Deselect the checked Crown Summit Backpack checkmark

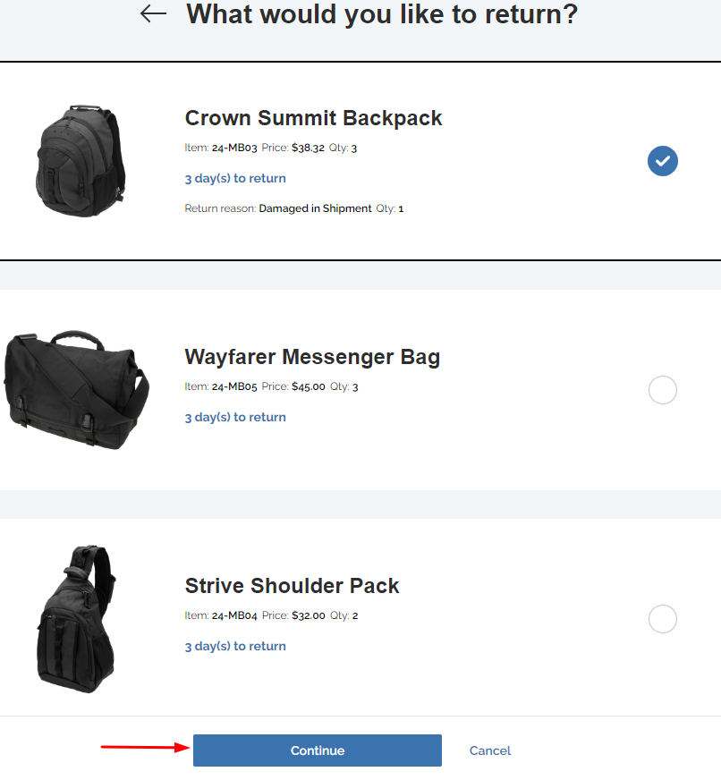coord(663,161)
